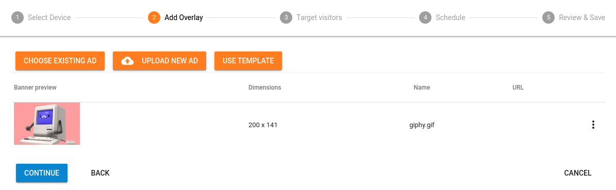Click Choose Existing Ad button
This screenshot has height=190, width=616.
click(x=60, y=61)
